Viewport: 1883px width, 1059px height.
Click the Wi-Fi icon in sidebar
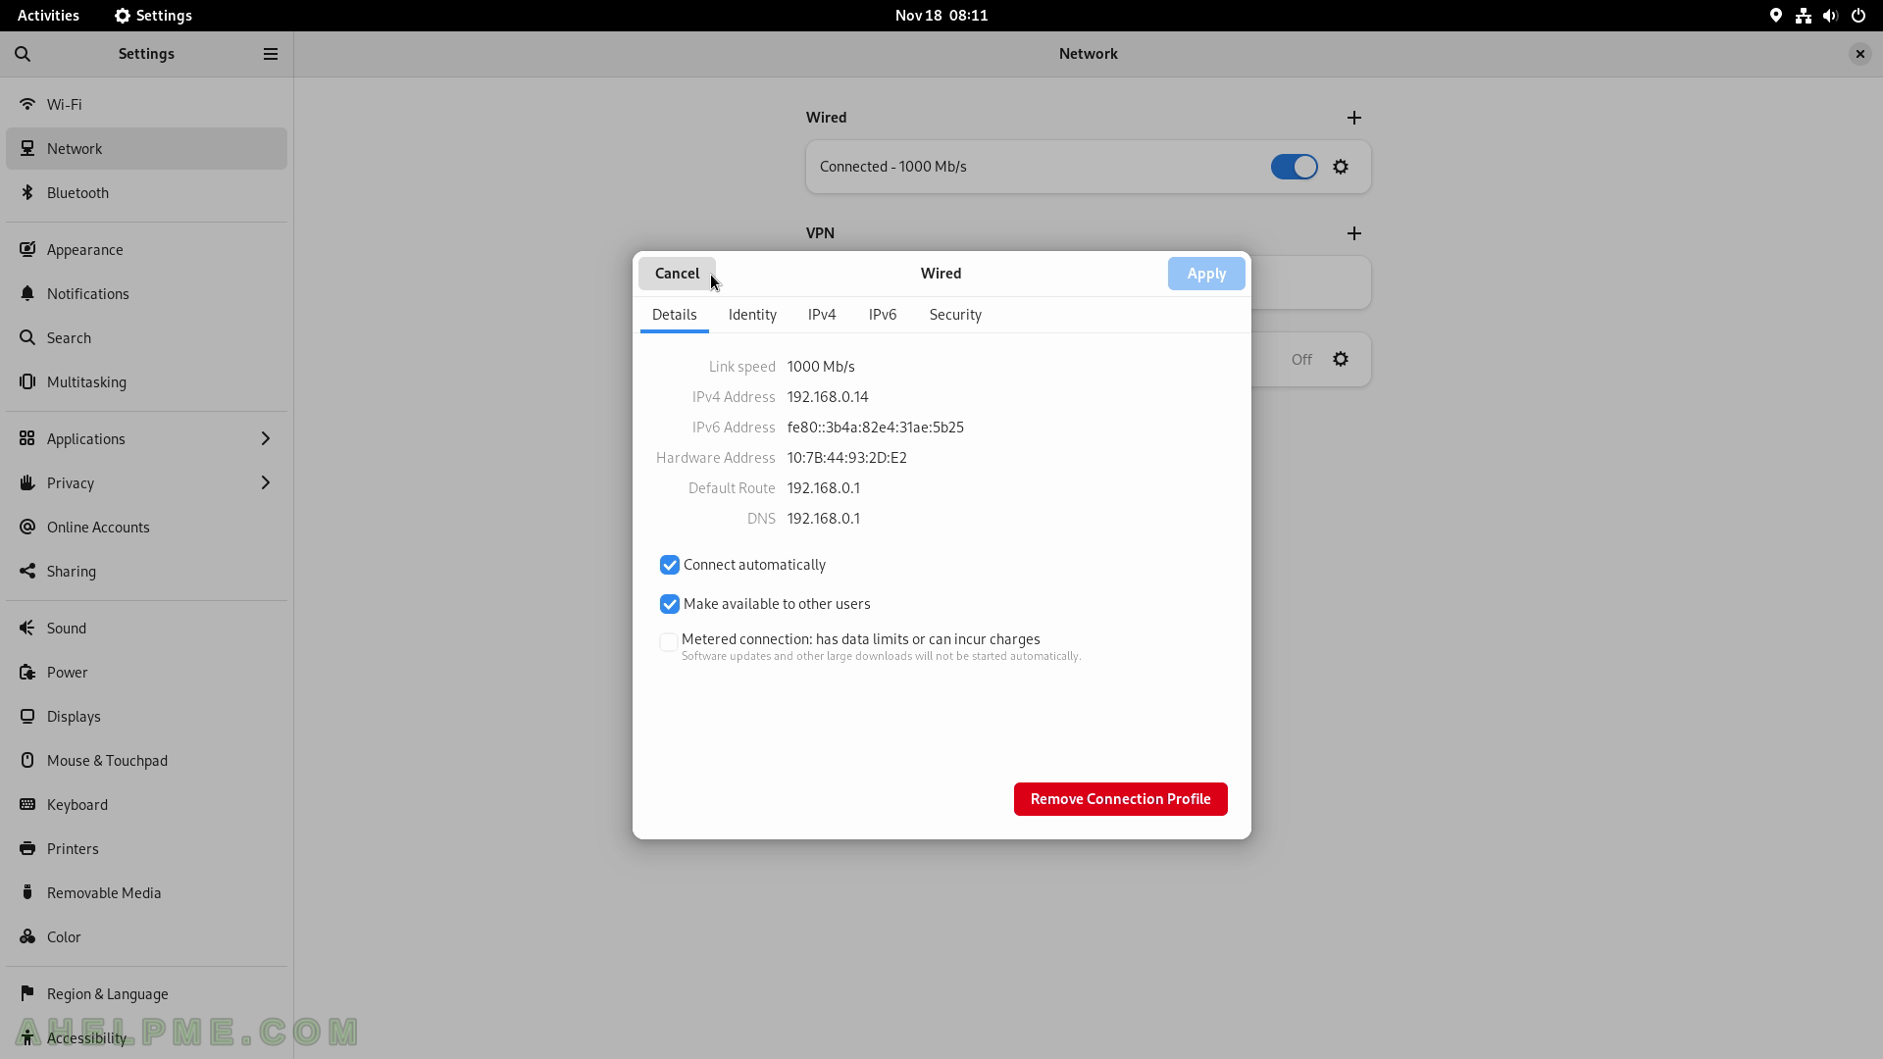(x=27, y=104)
